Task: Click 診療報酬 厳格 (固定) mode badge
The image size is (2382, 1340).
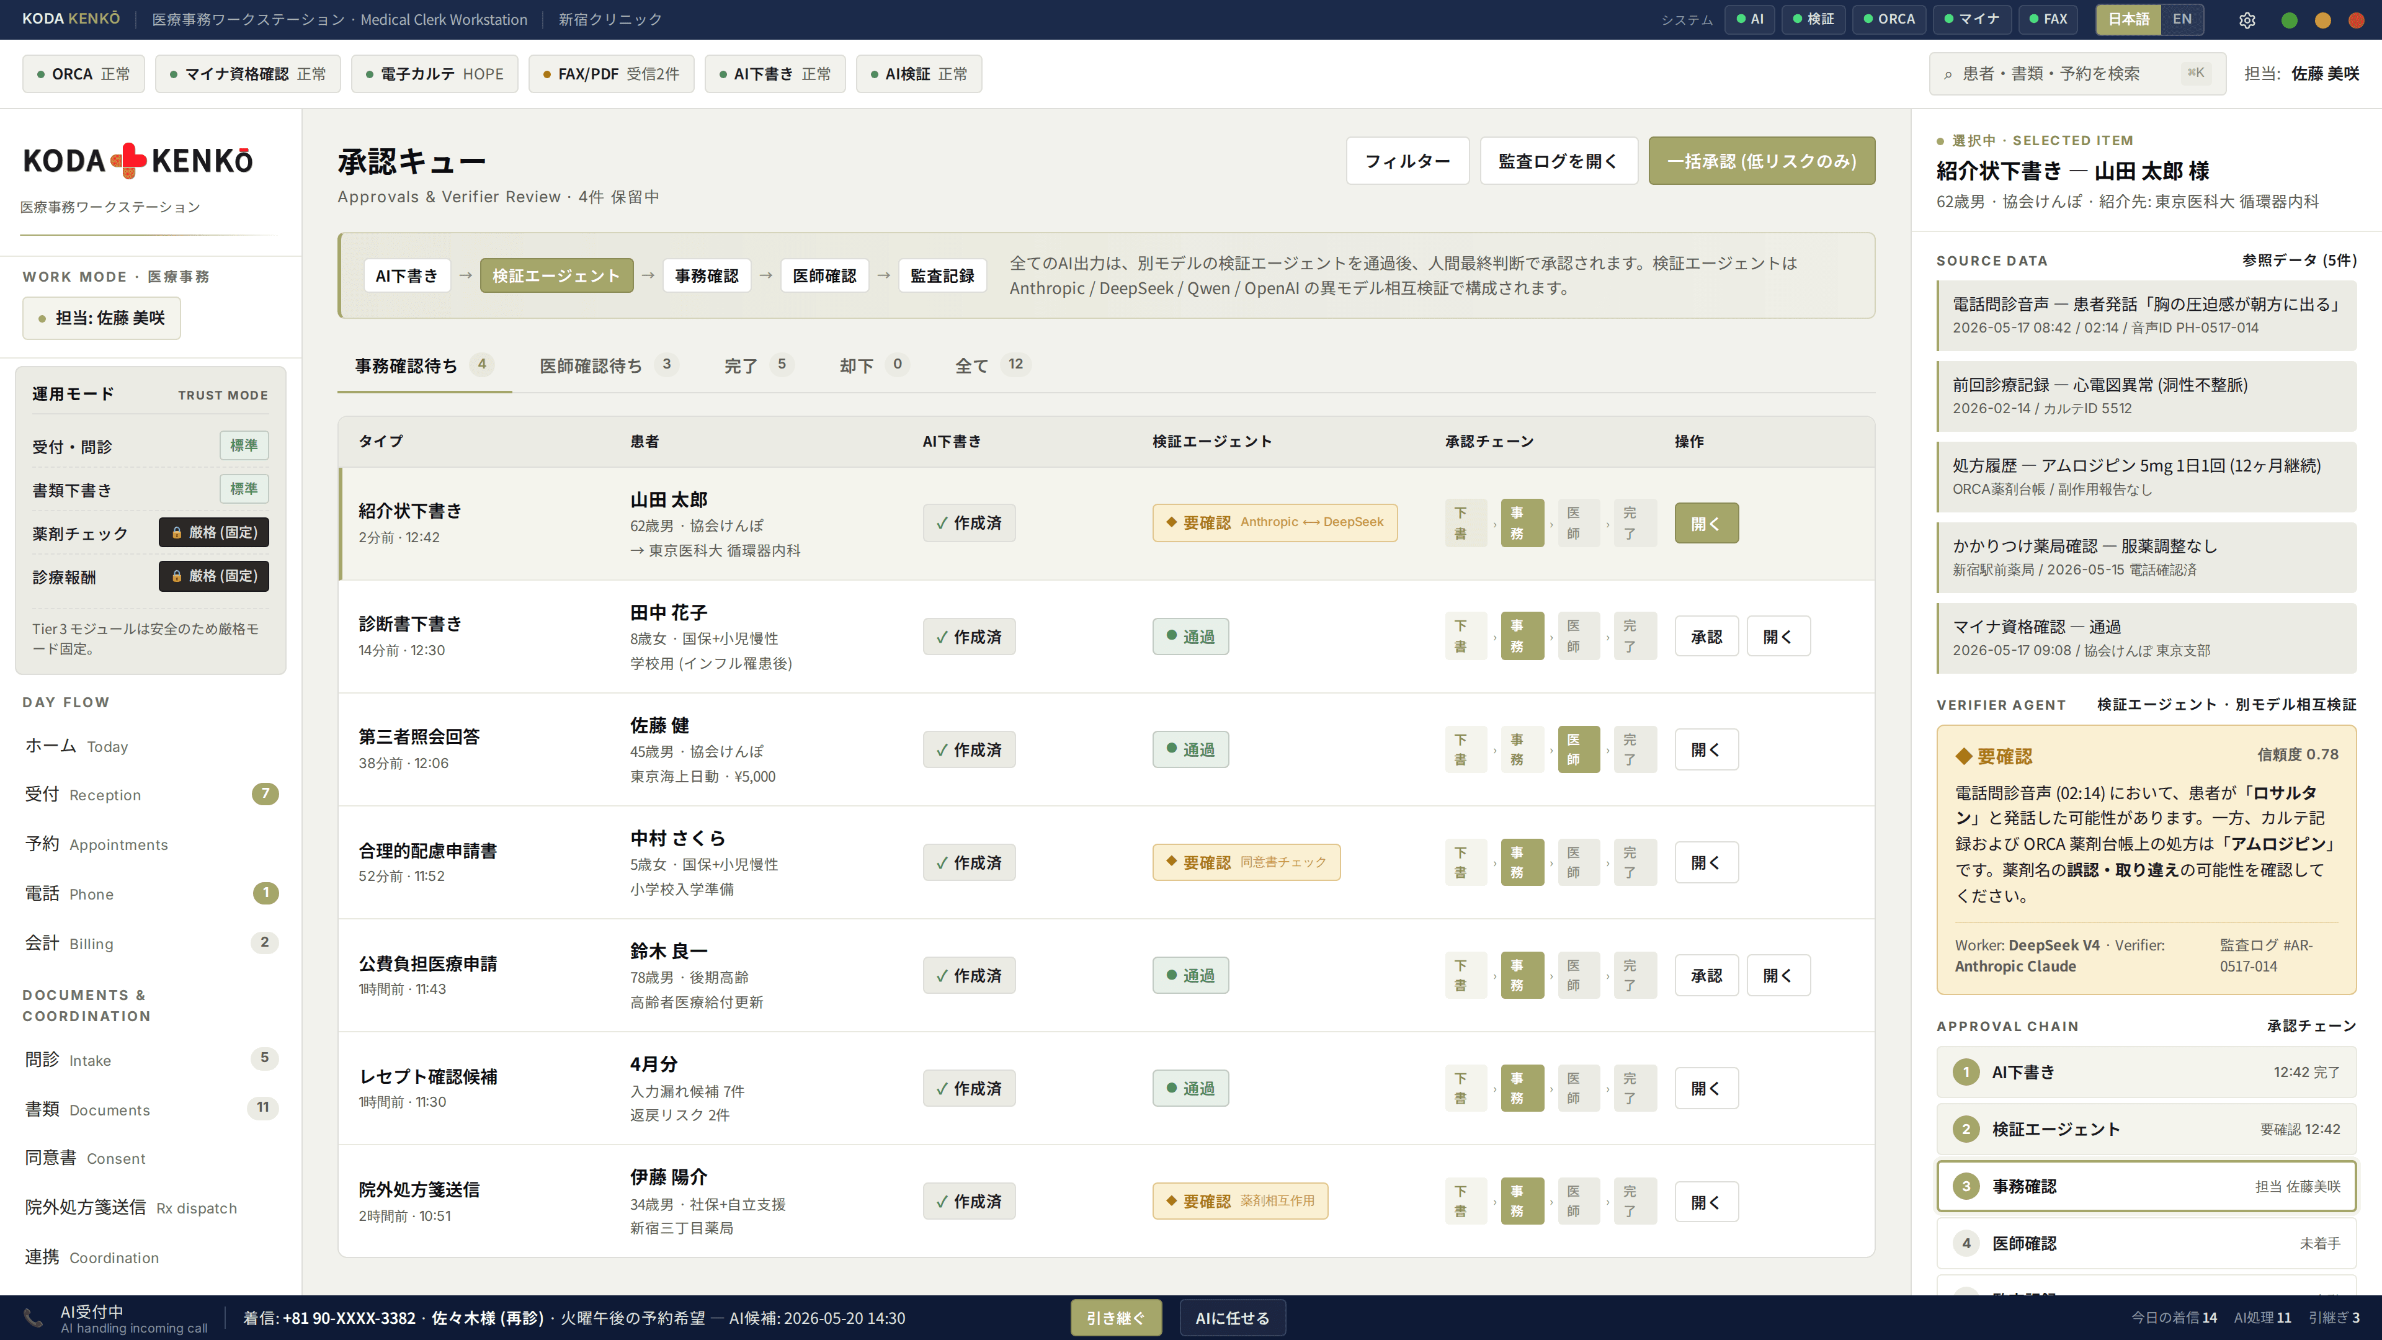Action: pos(213,576)
